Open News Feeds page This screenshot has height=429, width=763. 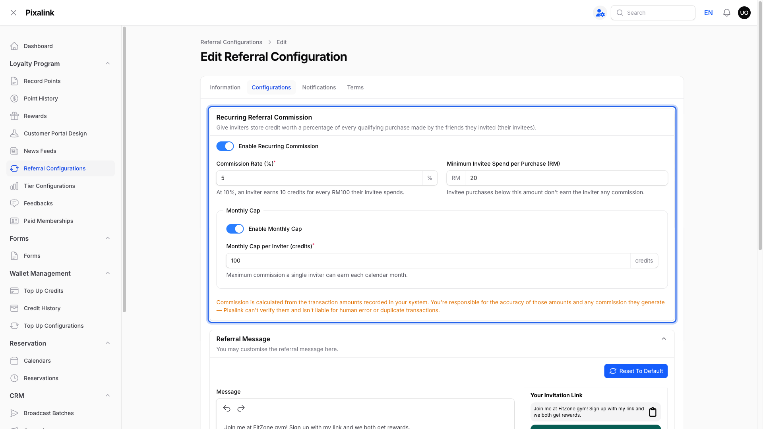60,151
